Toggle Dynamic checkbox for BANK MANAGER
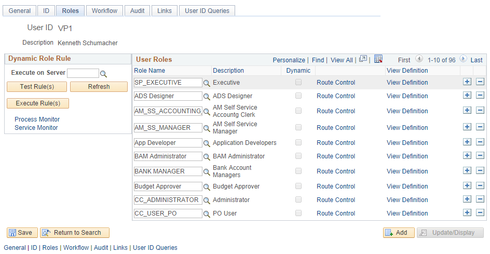 (x=298, y=171)
